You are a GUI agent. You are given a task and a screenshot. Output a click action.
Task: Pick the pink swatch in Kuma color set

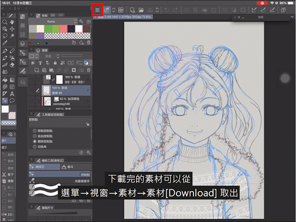(x=63, y=29)
